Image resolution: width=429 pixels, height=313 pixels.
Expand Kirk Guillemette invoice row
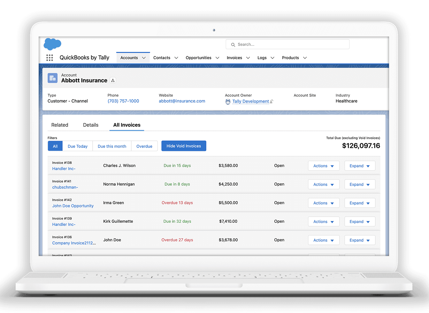click(x=360, y=221)
